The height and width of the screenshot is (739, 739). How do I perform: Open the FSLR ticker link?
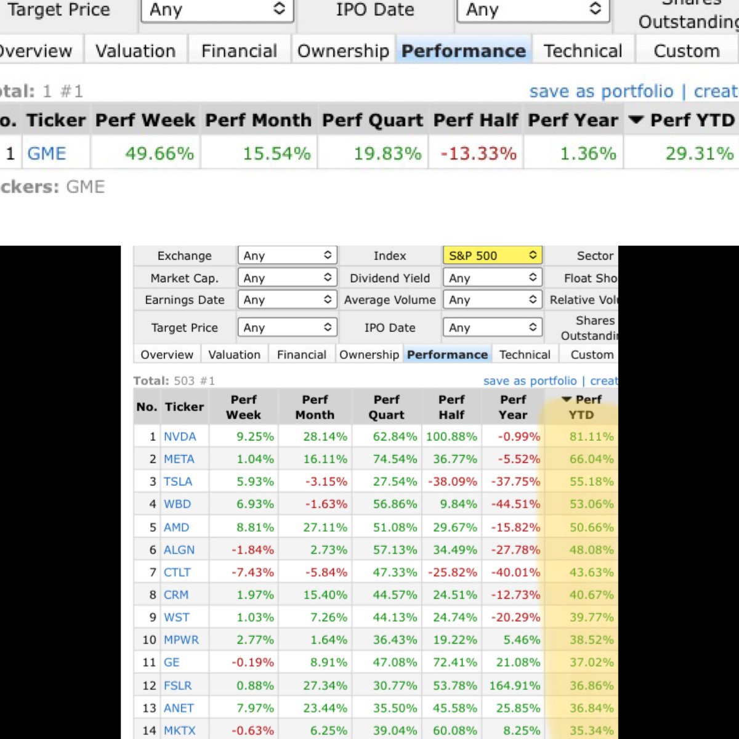pos(177,685)
